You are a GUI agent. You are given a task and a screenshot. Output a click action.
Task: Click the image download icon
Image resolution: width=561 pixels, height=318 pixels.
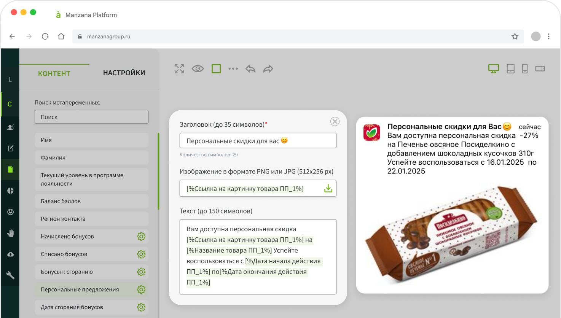coord(328,189)
